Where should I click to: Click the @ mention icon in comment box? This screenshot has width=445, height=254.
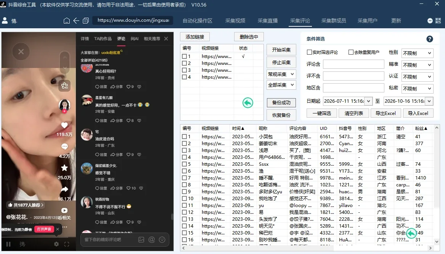[x=151, y=239]
